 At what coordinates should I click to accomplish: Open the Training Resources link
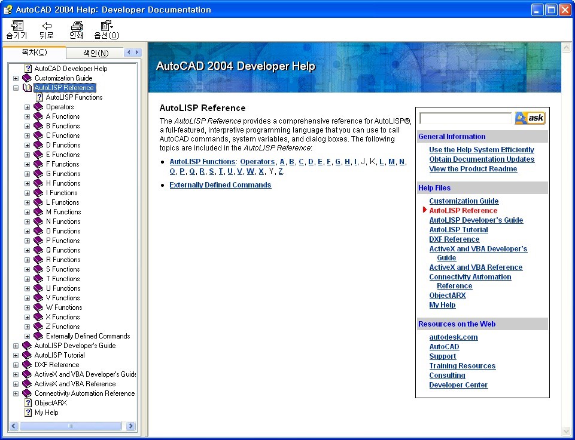click(x=462, y=366)
